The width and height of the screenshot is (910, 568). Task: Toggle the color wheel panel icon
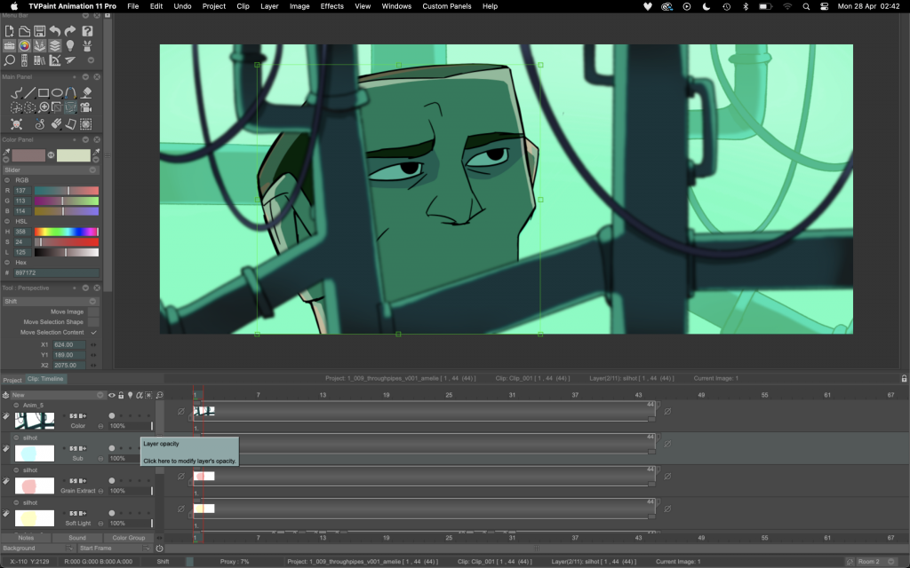point(24,46)
